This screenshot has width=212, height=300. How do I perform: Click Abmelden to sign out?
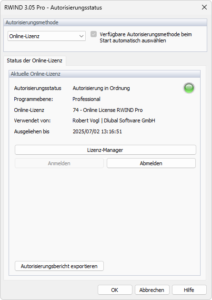pos(151,163)
